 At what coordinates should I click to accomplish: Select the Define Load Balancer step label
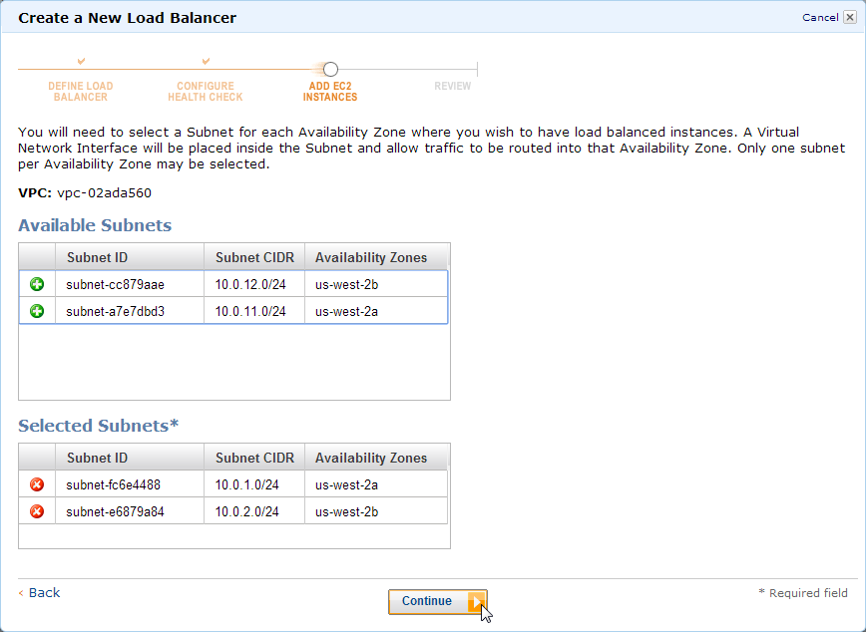(80, 92)
